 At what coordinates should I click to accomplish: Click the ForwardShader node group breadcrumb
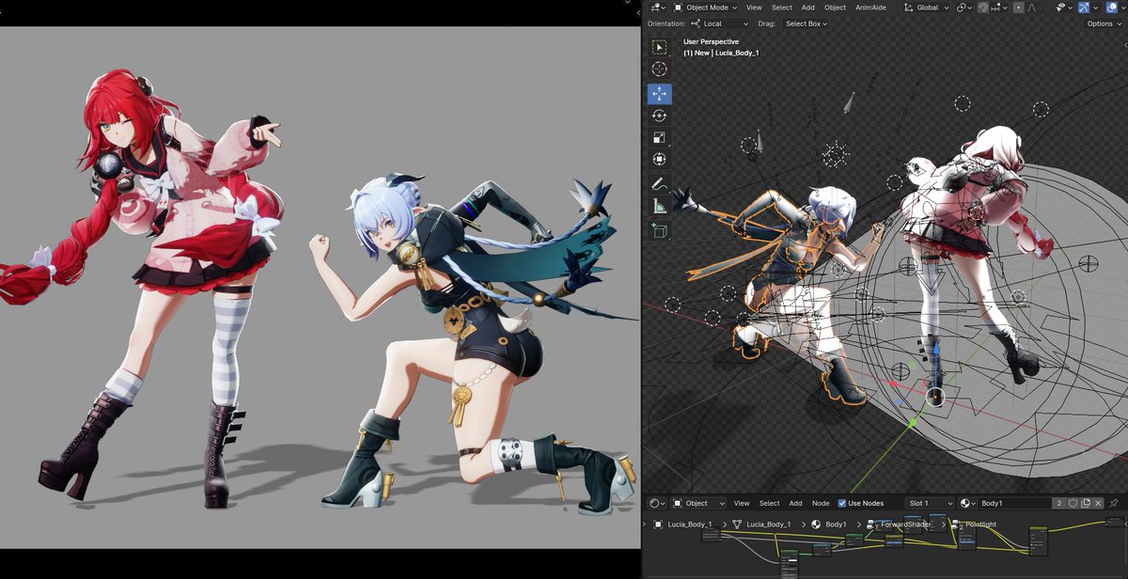[x=898, y=524]
